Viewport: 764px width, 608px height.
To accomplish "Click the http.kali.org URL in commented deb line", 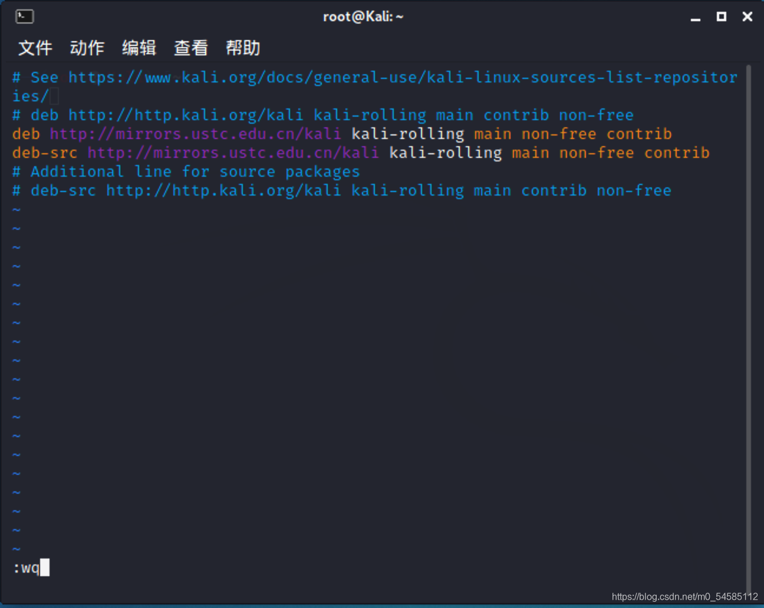I will click(x=186, y=115).
